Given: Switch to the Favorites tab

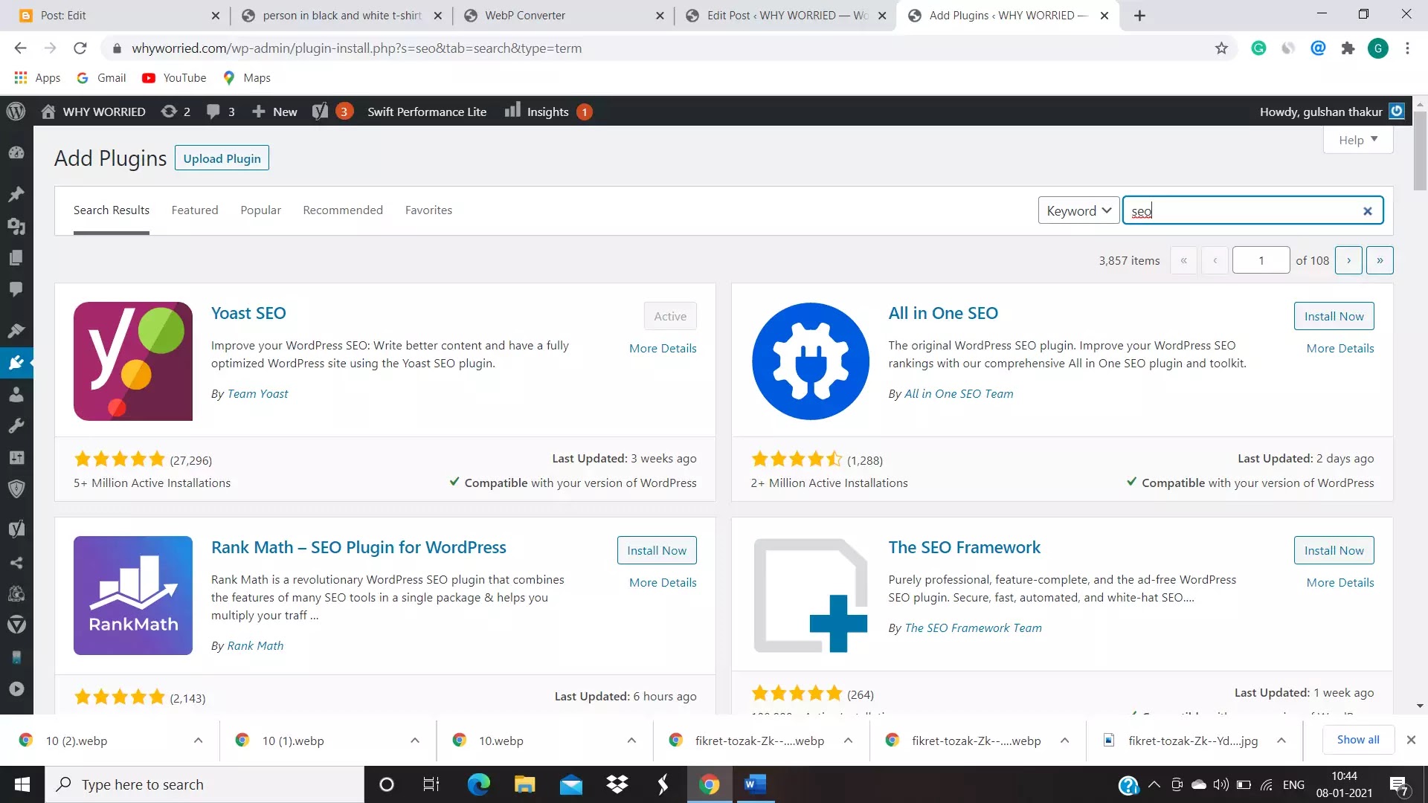Looking at the screenshot, I should click(x=428, y=210).
